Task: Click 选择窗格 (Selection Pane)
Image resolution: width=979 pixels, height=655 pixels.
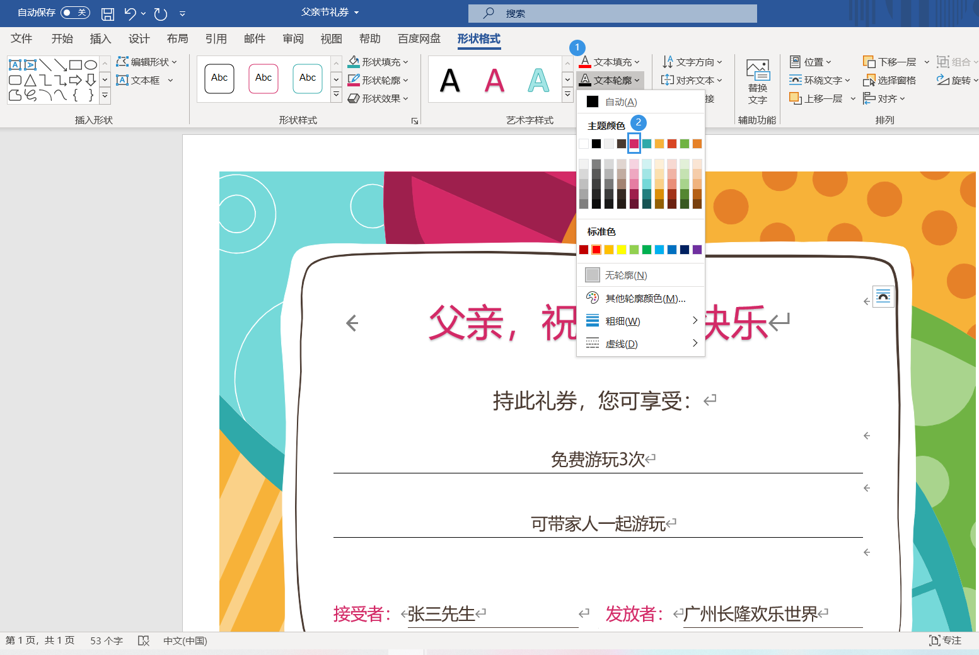Action: (889, 80)
